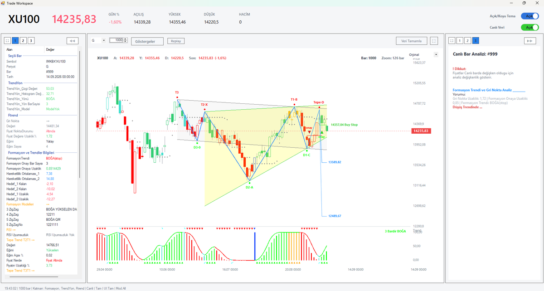Collapse right panel with forward double-arrow
This screenshot has height=291, width=544.
529,41
